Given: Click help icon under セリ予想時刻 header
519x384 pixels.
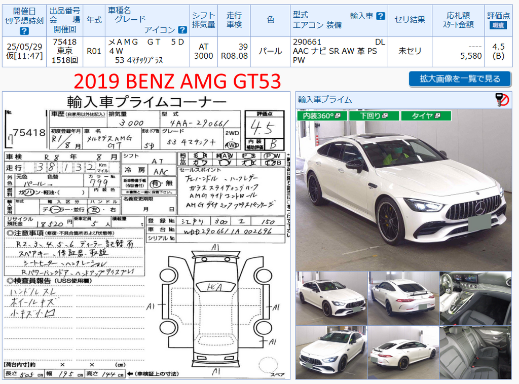Looking at the screenshot, I should pyautogui.click(x=24, y=31).
